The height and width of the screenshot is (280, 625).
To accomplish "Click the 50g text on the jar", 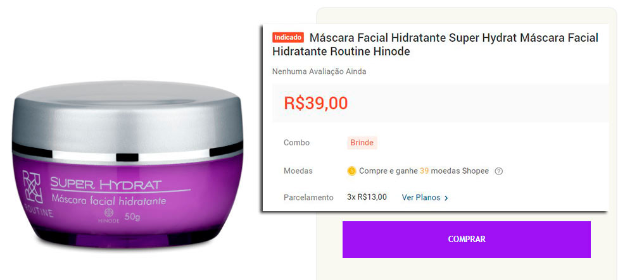I will click(x=132, y=217).
